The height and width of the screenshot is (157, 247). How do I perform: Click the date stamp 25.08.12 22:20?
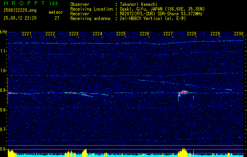click(20, 18)
